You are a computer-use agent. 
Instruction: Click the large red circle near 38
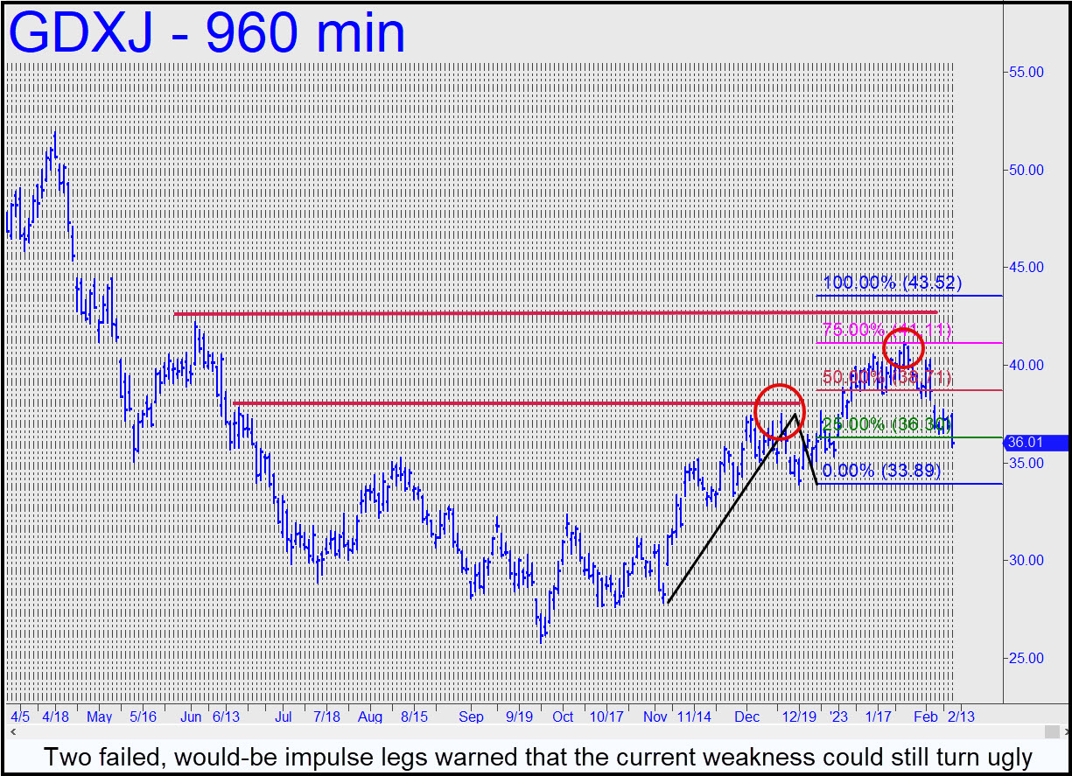777,410
